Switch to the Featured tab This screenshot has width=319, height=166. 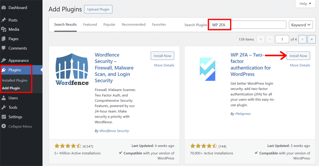[x=90, y=24]
